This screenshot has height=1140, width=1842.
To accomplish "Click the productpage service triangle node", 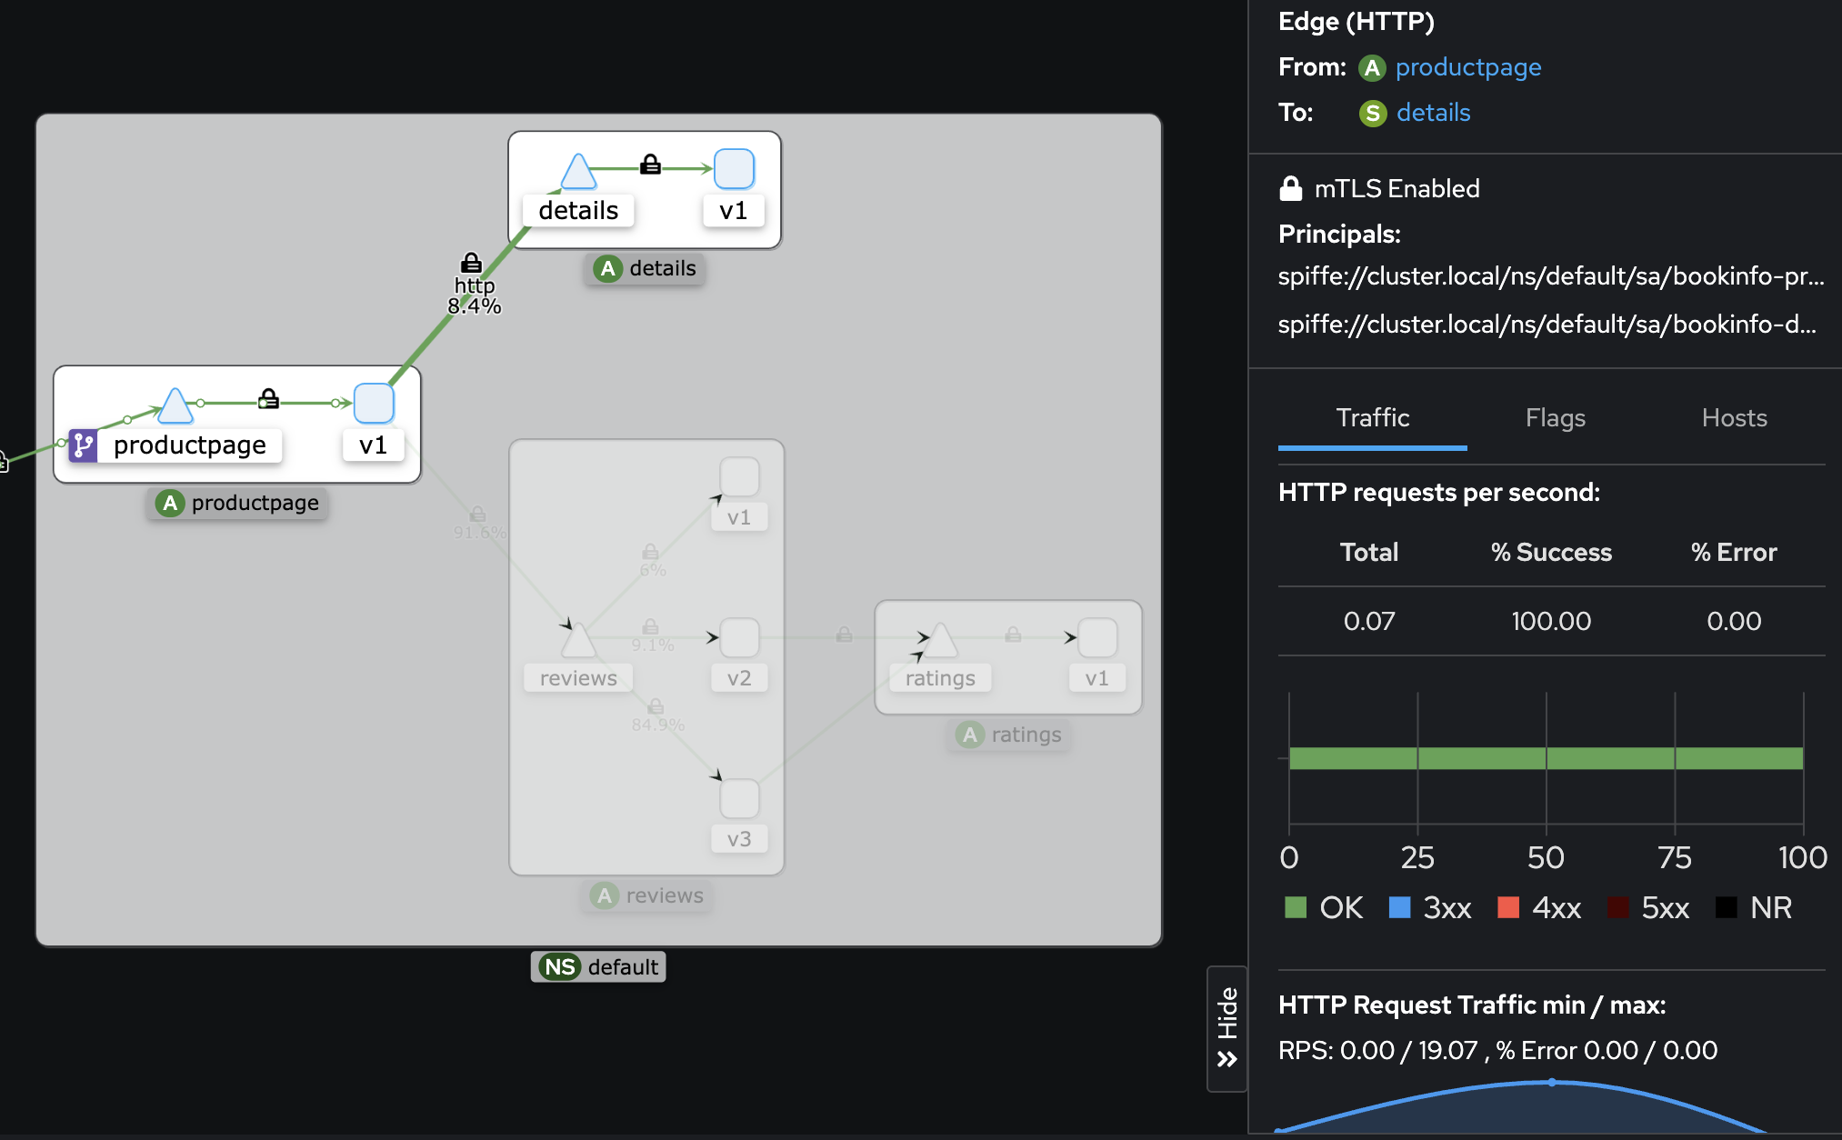I will (x=175, y=406).
